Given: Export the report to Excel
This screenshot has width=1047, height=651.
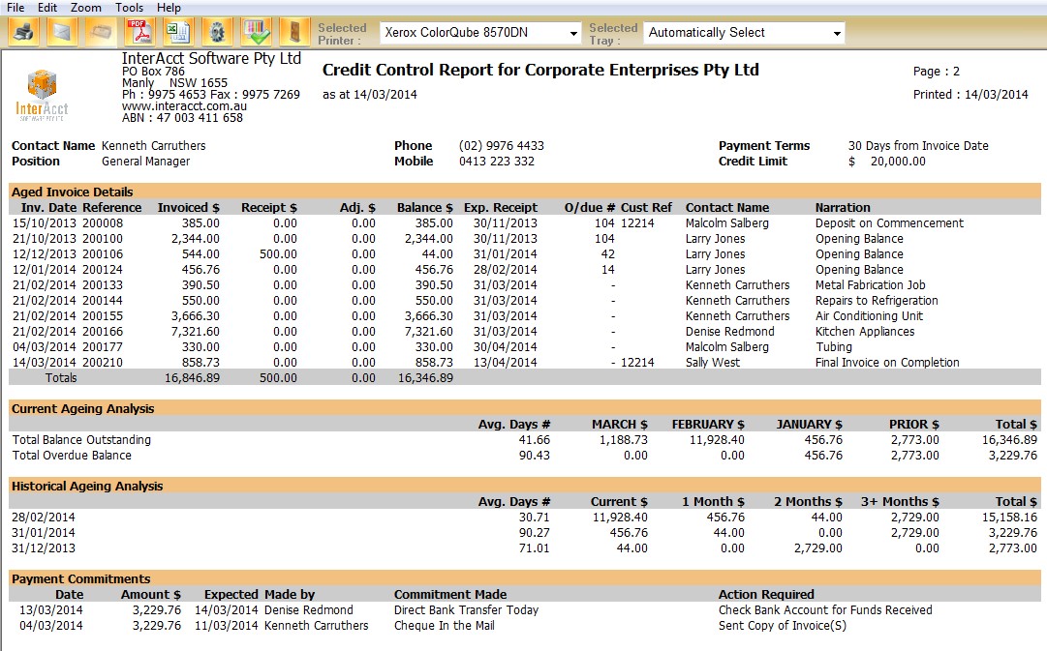Looking at the screenshot, I should (x=177, y=32).
